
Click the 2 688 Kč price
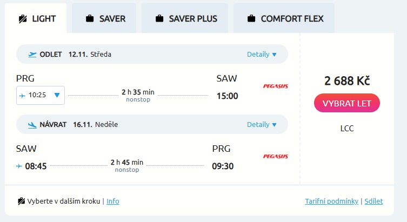[347, 81]
